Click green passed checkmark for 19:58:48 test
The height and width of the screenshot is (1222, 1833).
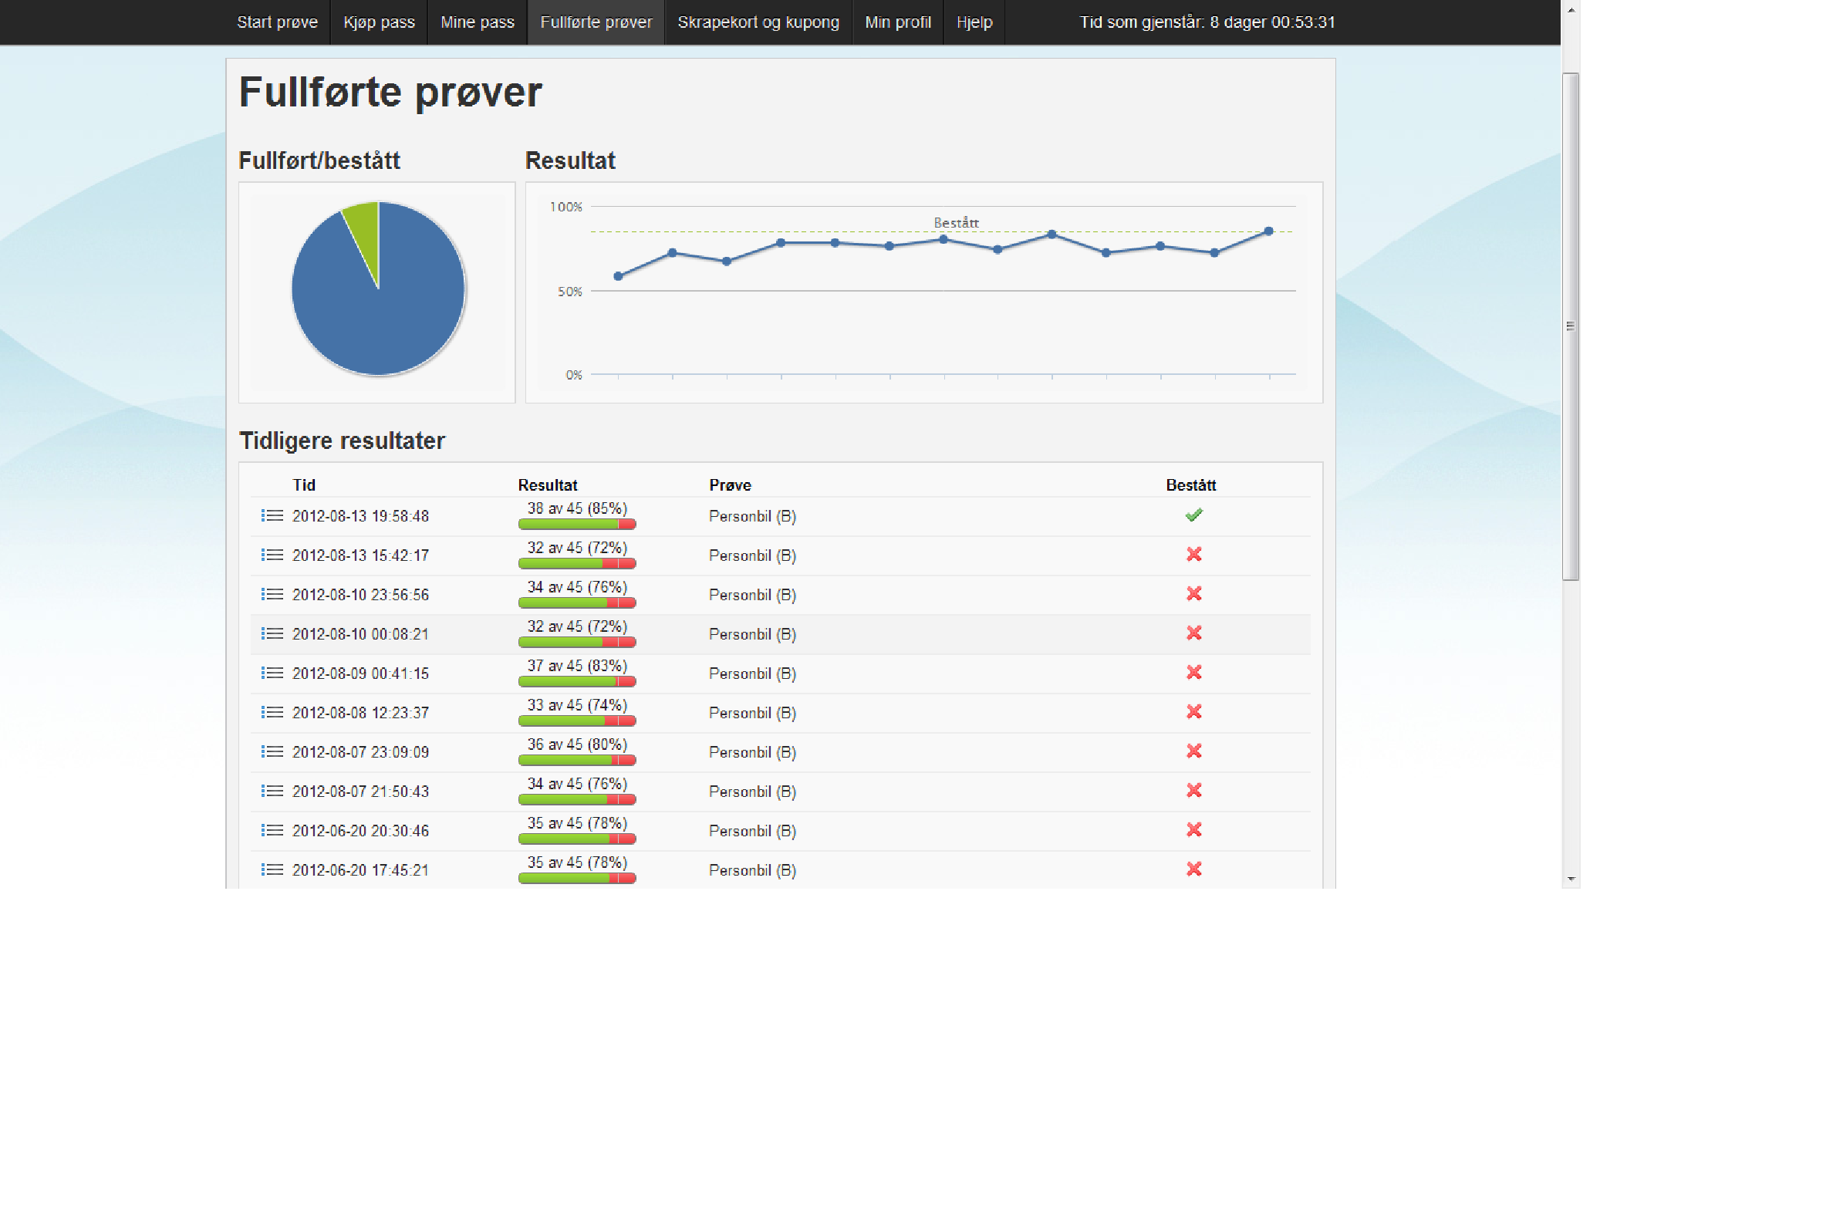pyautogui.click(x=1194, y=515)
